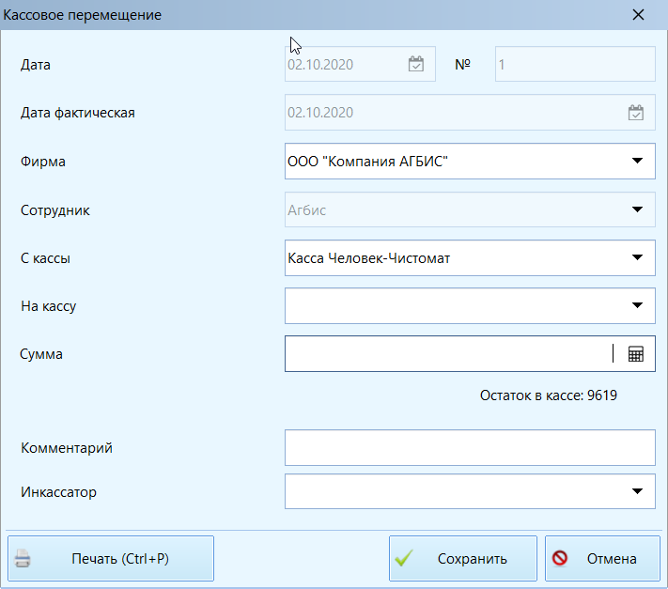
Task: Open the С кассы dropdown arrow
Action: click(636, 257)
